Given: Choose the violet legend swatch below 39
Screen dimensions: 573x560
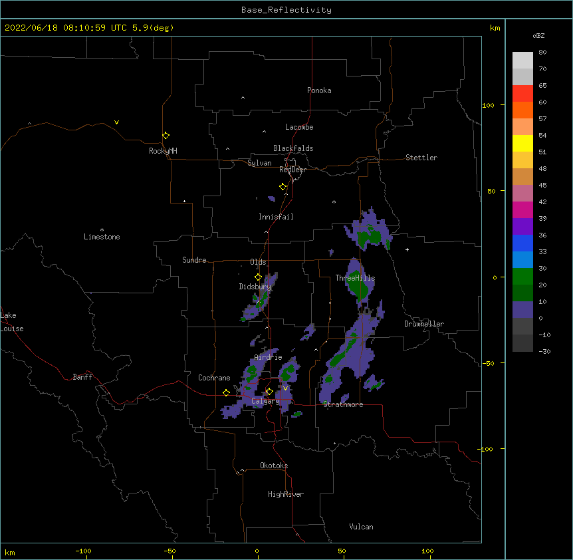Looking at the screenshot, I should 522,227.
